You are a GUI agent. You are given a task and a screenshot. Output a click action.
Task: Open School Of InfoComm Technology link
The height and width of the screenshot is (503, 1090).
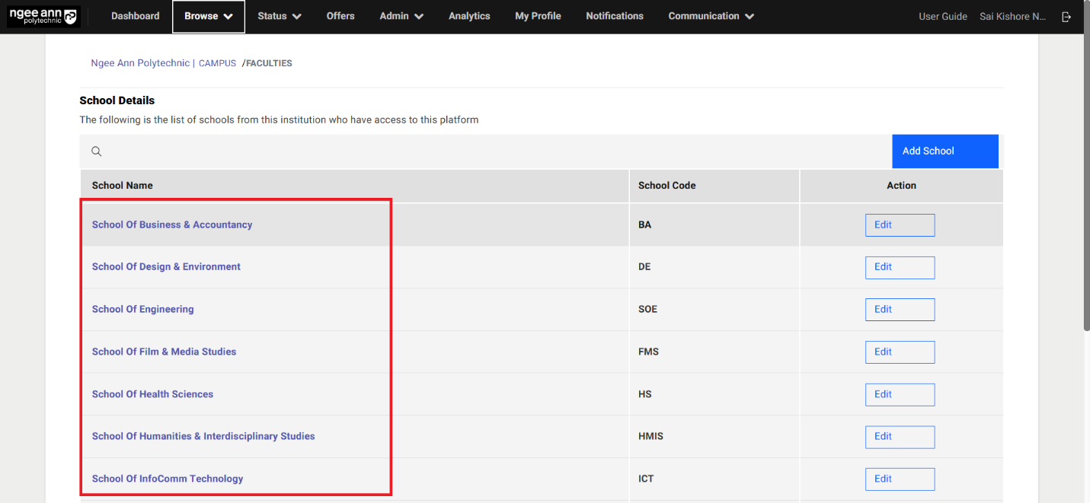168,479
